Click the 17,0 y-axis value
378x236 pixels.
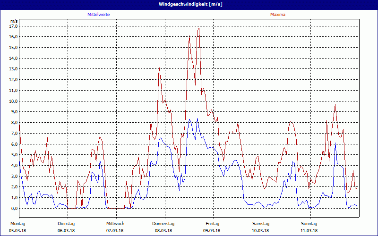tap(13, 26)
